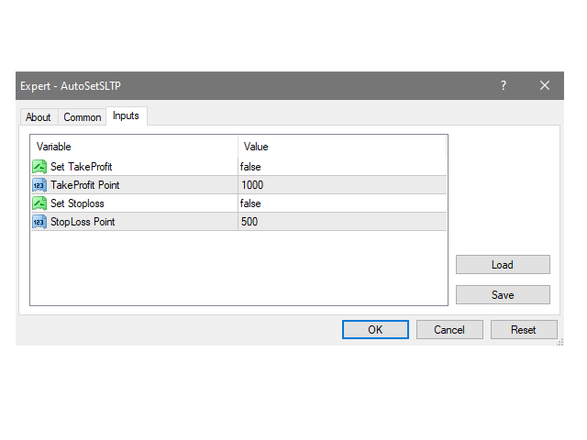Click the Cancel button

pyautogui.click(x=449, y=330)
